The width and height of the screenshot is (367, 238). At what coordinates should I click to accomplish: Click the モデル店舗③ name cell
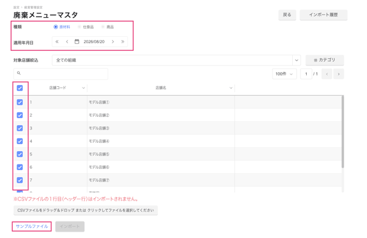tap(161, 128)
